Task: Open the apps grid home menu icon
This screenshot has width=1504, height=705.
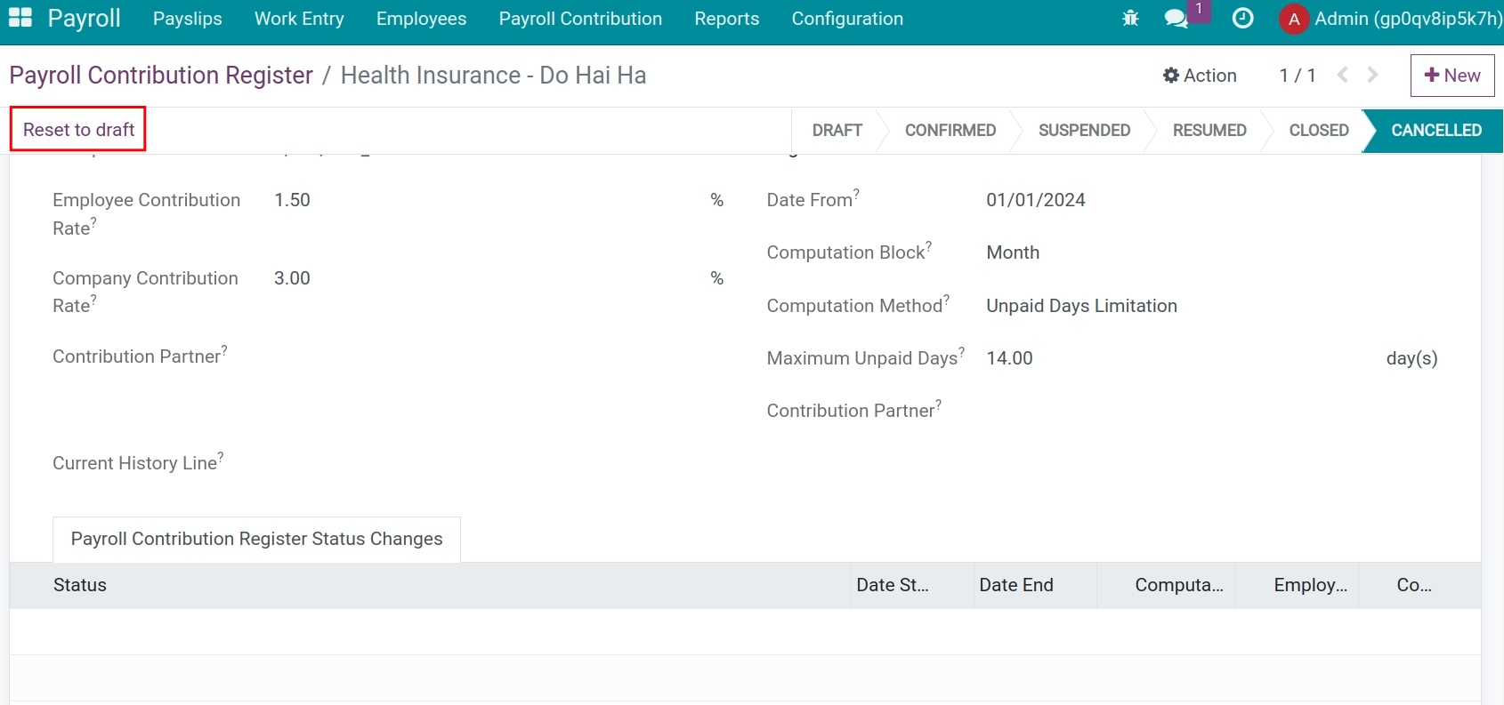Action: click(20, 18)
